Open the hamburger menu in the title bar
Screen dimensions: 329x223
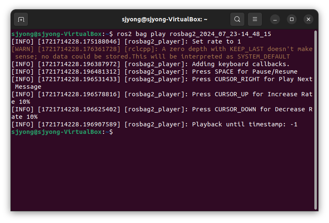click(255, 19)
